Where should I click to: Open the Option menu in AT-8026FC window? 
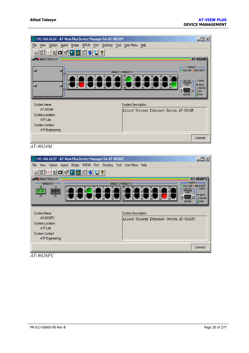point(53,165)
